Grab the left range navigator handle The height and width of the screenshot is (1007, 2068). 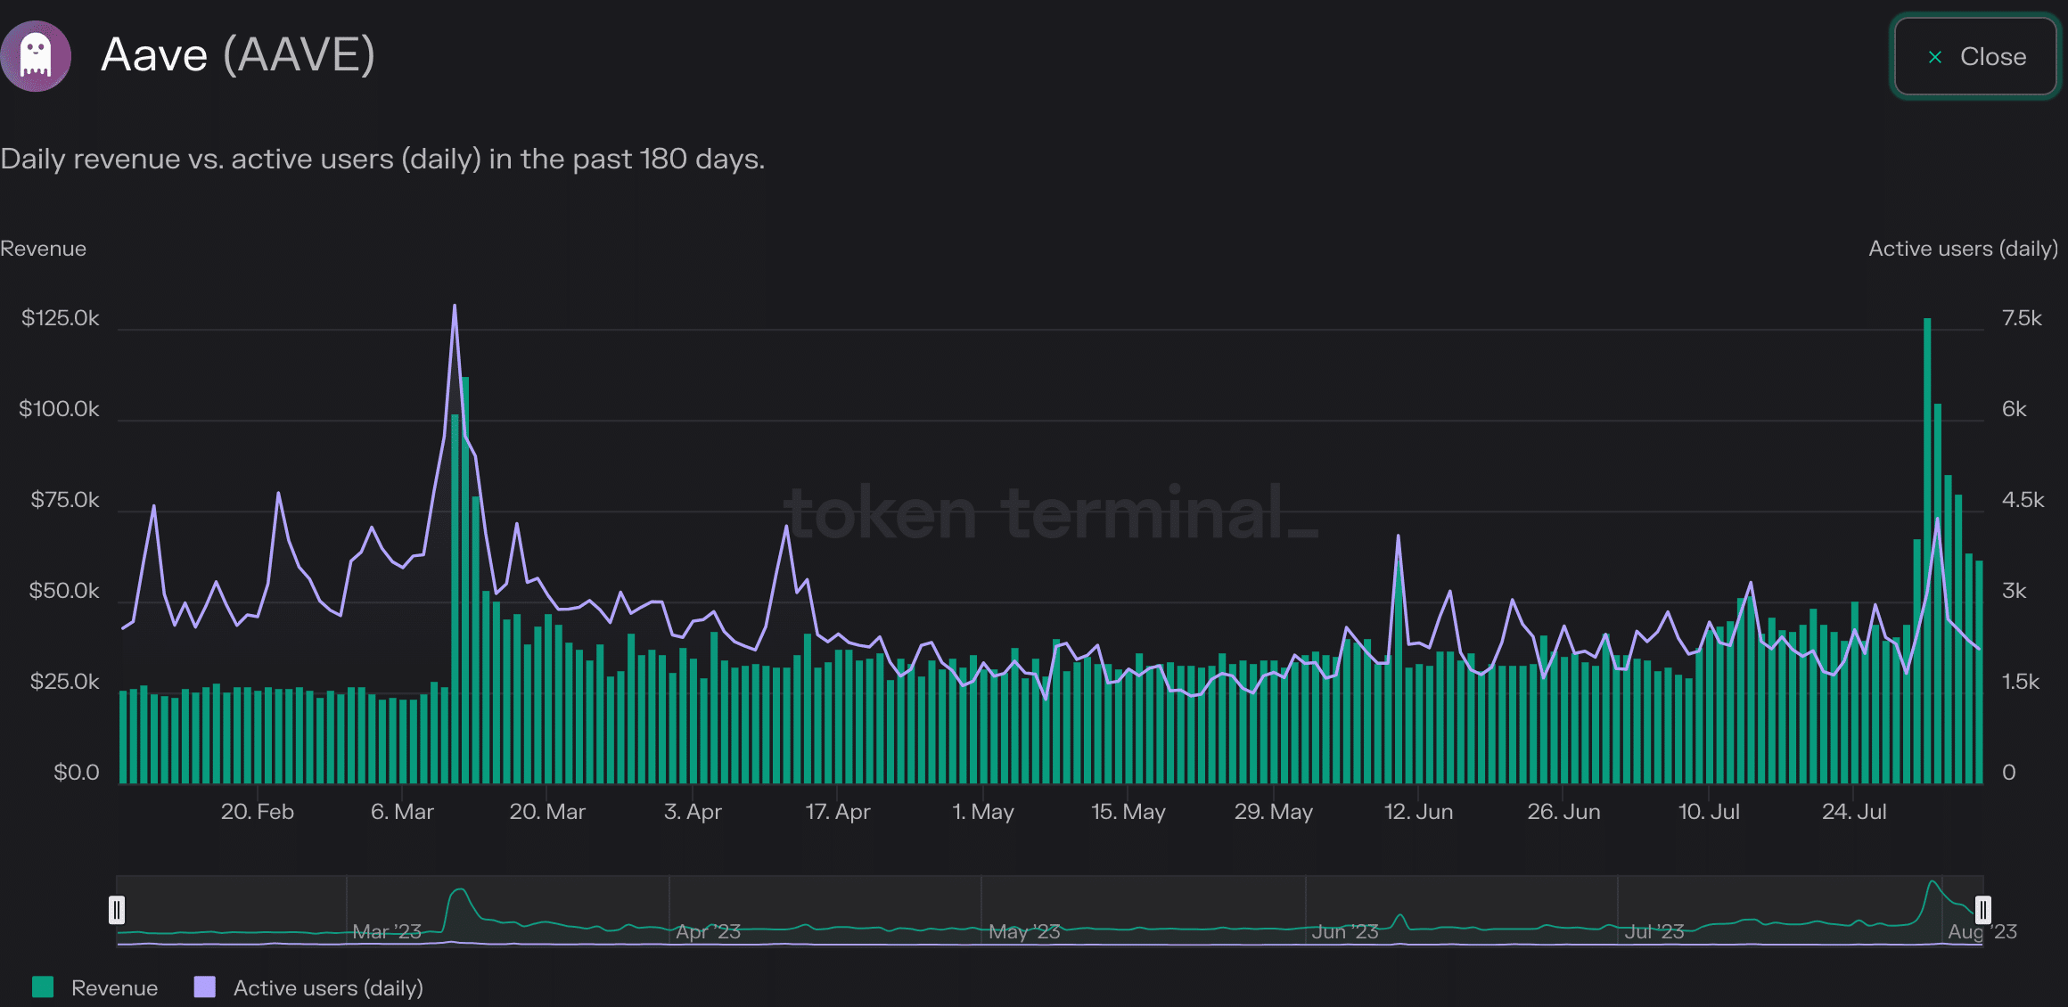pyautogui.click(x=117, y=910)
